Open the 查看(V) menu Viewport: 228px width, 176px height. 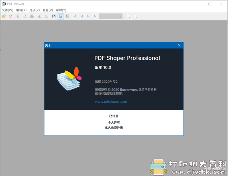click(x=48, y=10)
